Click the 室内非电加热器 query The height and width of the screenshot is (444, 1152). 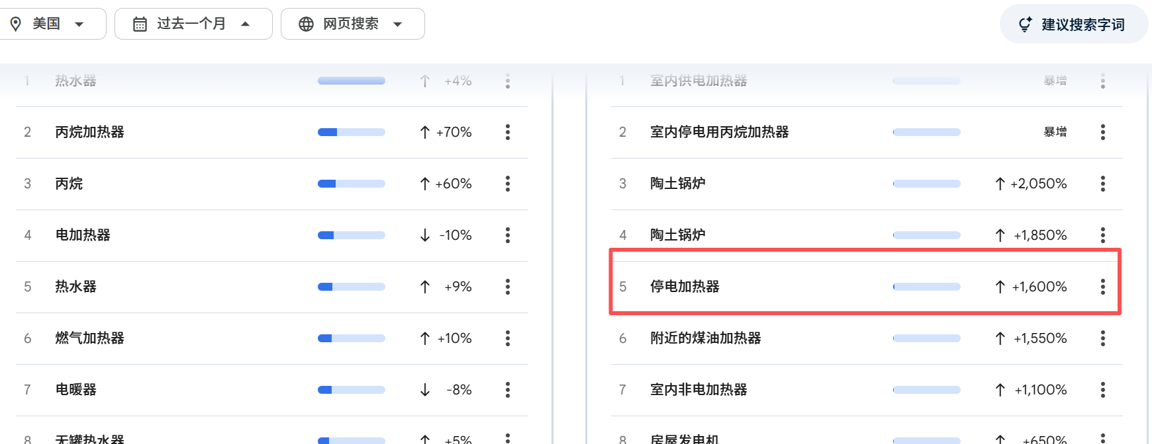point(698,390)
